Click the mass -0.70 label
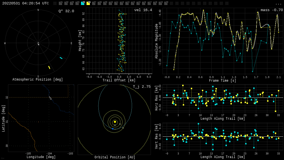The width and height of the screenshot is (284, 160). point(272,10)
